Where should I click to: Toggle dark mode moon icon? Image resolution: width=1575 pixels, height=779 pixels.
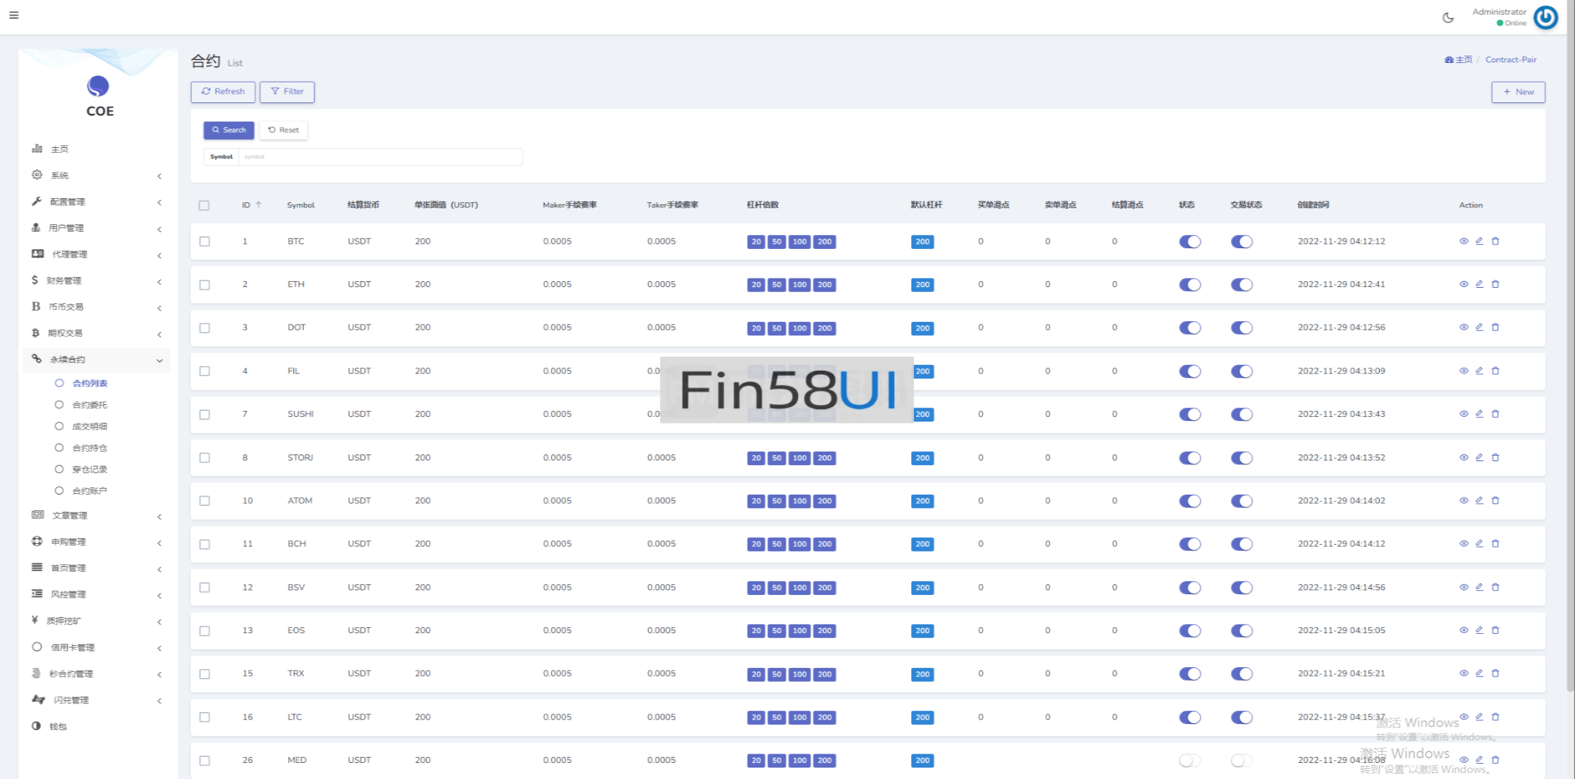click(x=1448, y=18)
